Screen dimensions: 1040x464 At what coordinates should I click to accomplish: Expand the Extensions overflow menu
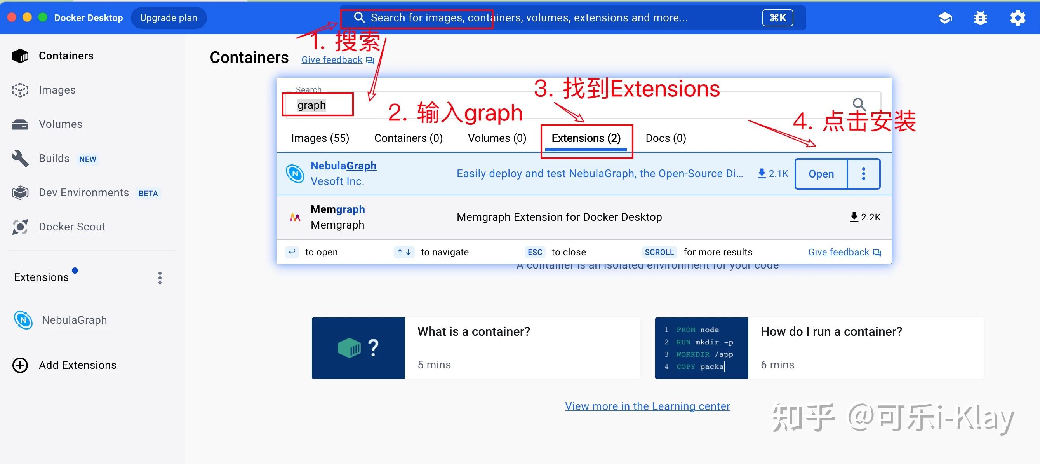160,277
